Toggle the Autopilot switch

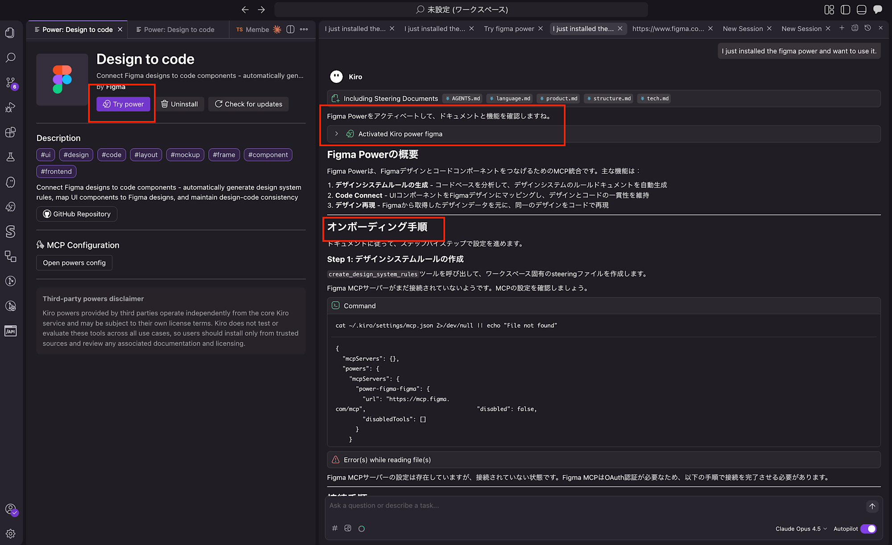(868, 528)
